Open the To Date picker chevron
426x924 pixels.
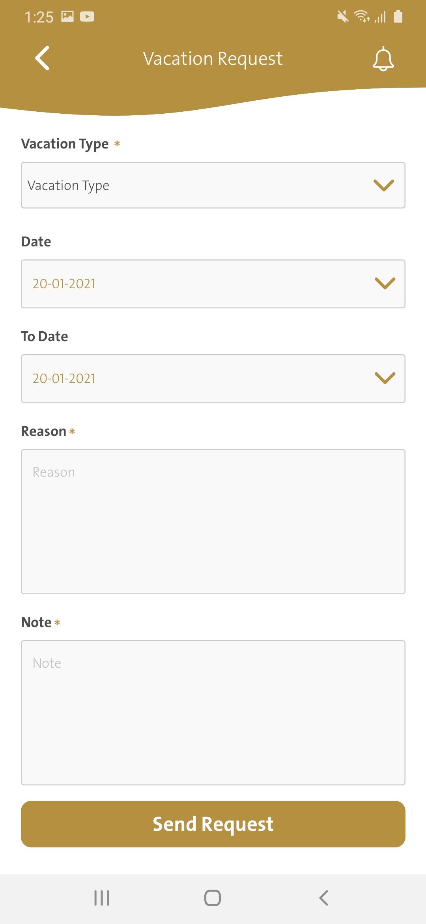pyautogui.click(x=385, y=378)
